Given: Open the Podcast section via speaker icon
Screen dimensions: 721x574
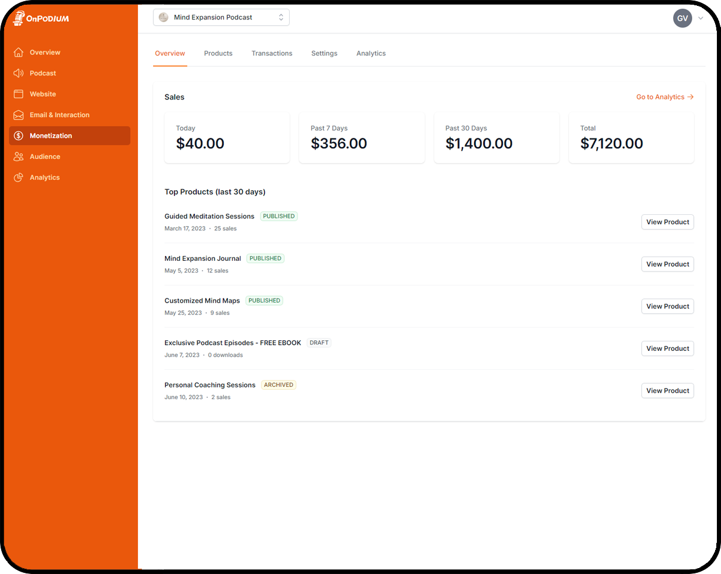Looking at the screenshot, I should click(x=18, y=73).
